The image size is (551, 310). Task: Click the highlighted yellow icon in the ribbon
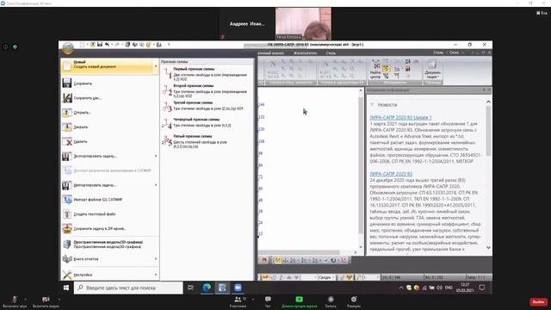386,69
